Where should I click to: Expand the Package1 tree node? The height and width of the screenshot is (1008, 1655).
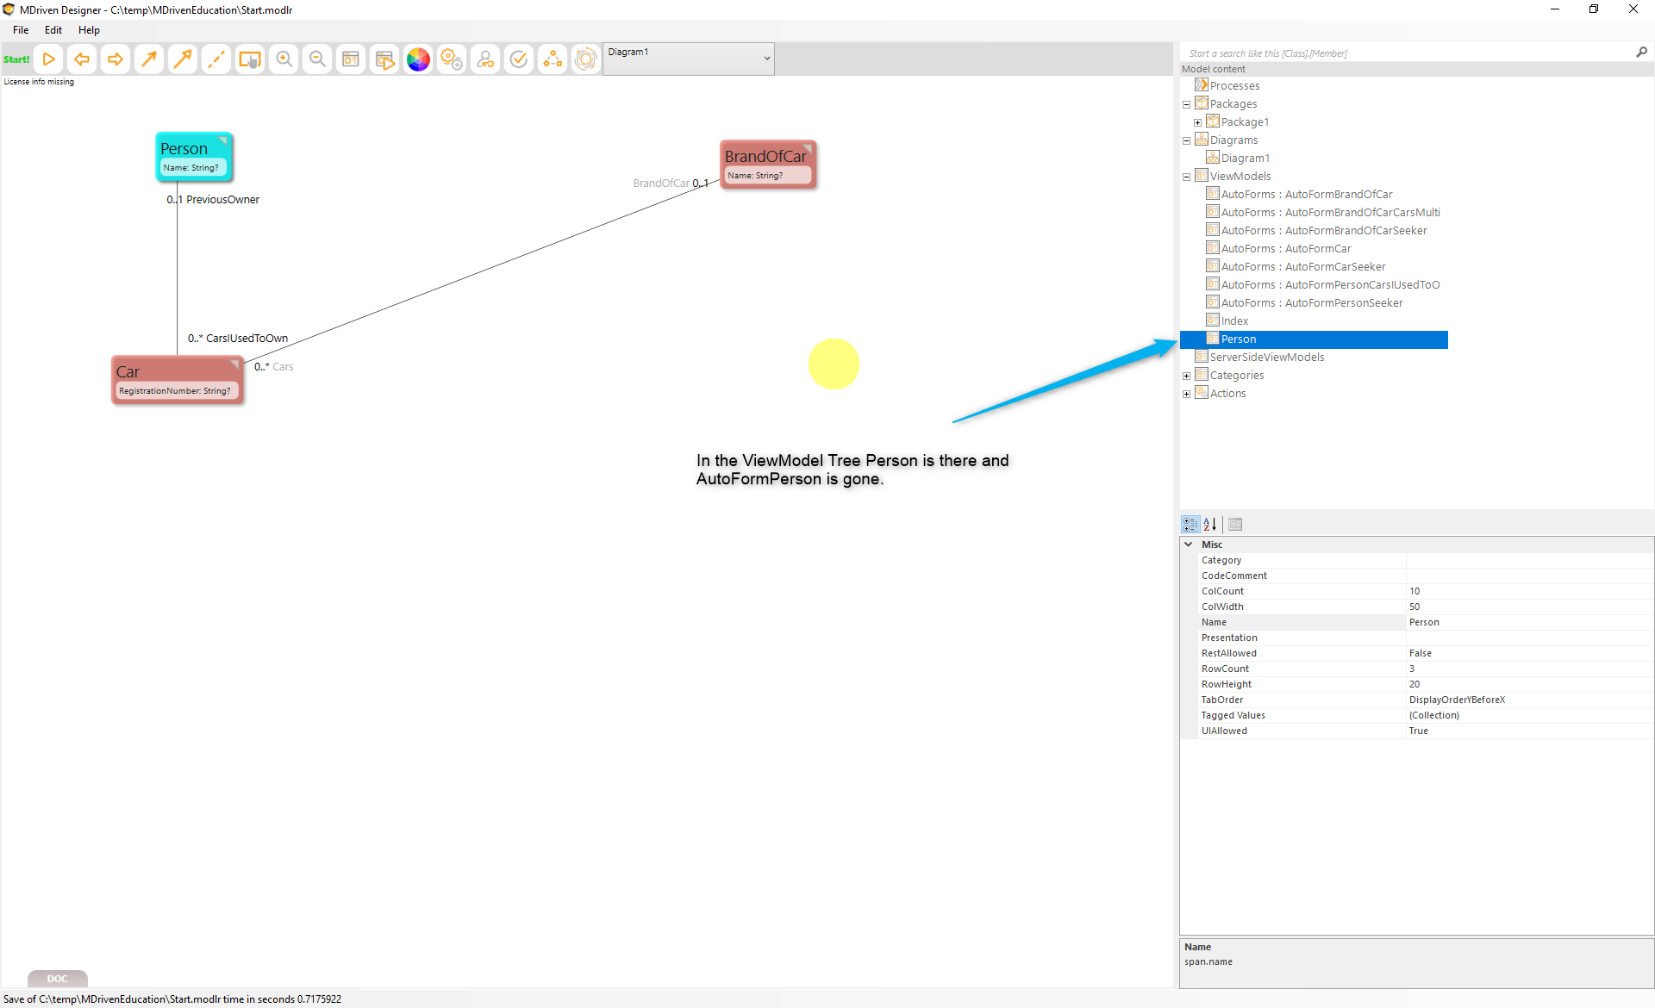(1197, 122)
